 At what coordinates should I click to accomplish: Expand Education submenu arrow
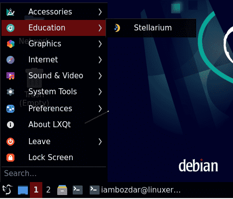(x=100, y=28)
